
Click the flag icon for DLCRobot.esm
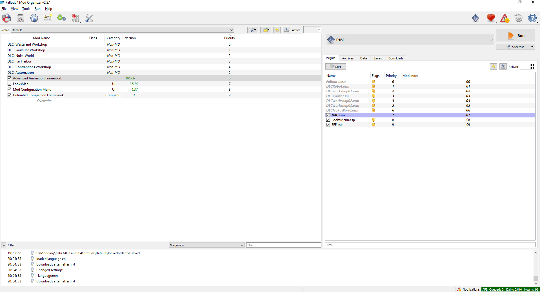pyautogui.click(x=374, y=86)
